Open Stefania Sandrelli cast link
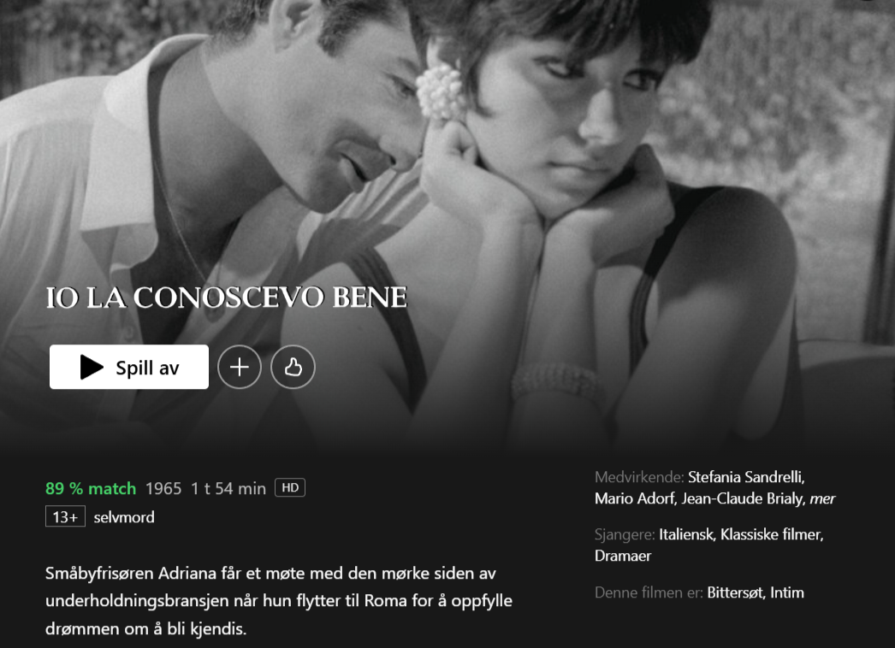This screenshot has width=895, height=648. click(746, 477)
